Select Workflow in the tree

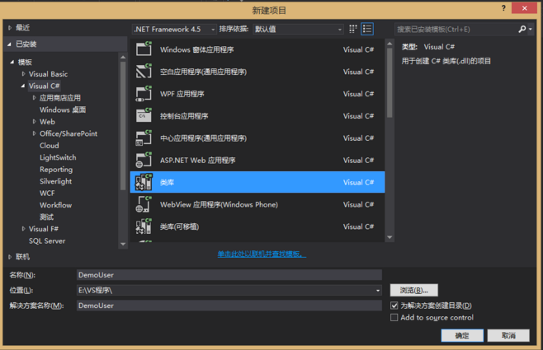coord(56,205)
